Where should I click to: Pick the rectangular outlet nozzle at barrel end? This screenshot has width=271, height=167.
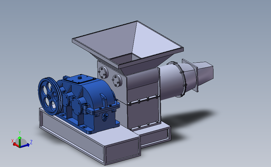(x=205, y=73)
